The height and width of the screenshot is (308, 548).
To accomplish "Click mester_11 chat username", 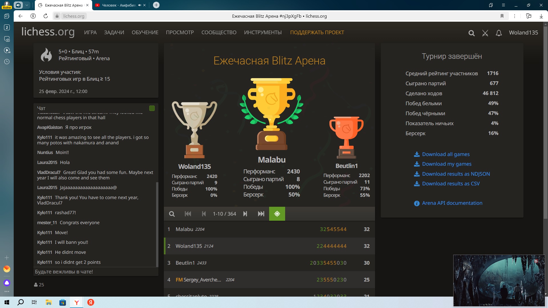I will click(x=47, y=223).
